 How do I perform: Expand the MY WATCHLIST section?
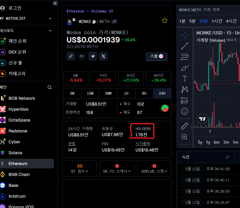[50, 18]
